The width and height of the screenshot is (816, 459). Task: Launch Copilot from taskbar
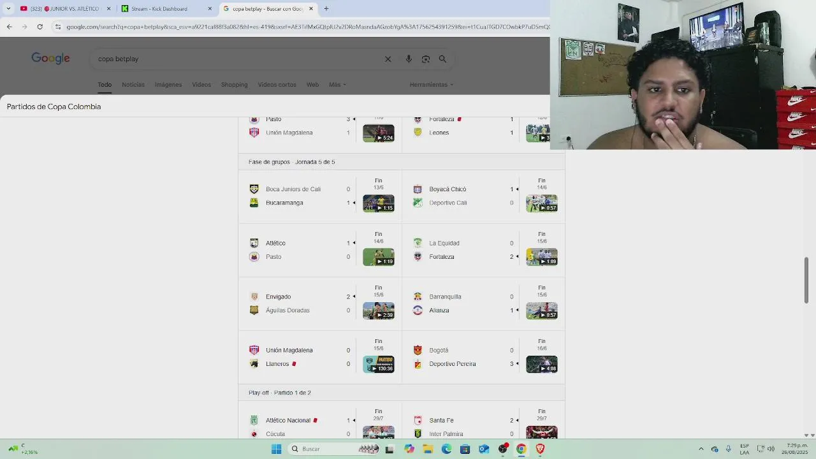(409, 449)
